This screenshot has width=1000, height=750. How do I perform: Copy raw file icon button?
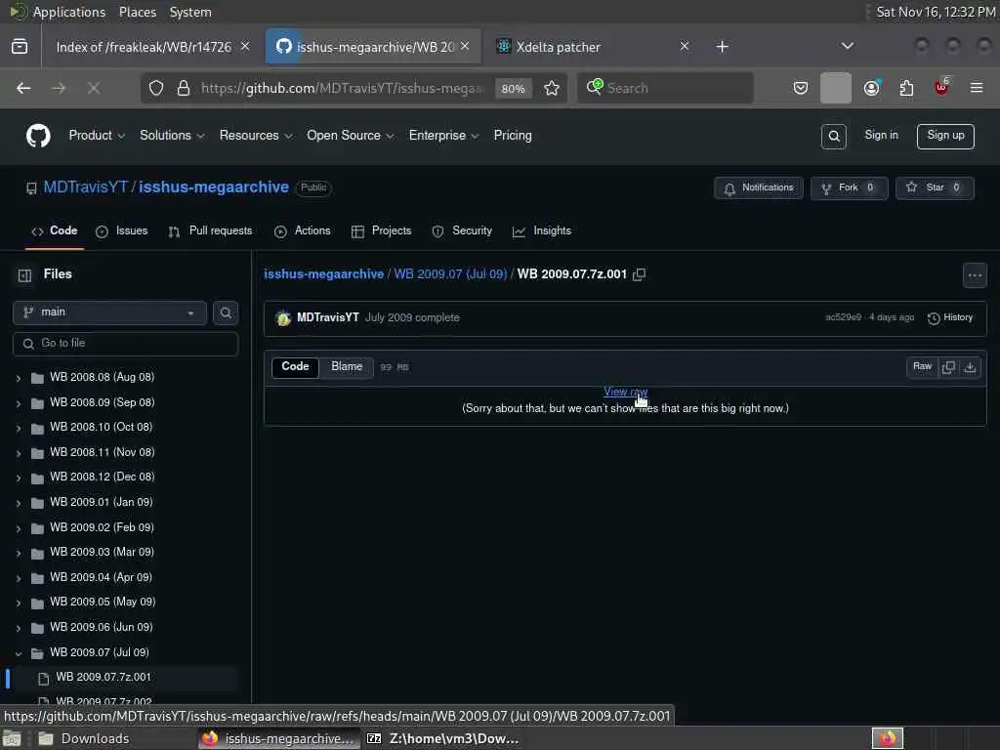coord(948,367)
